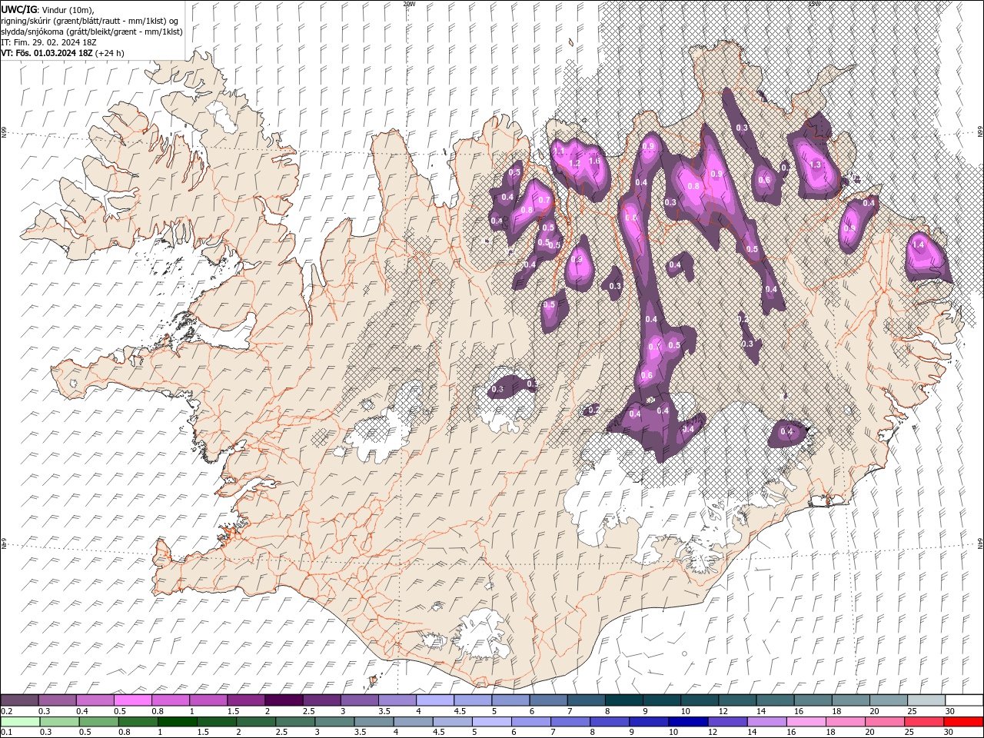Image resolution: width=984 pixels, height=738 pixels.
Task: Click the lavender 4 swatch in upper legend row
Action: (x=434, y=700)
